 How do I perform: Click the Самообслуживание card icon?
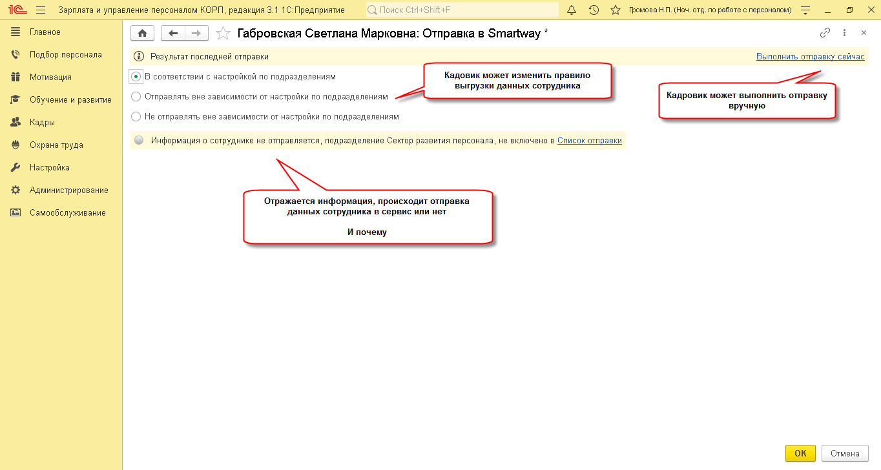(x=16, y=213)
